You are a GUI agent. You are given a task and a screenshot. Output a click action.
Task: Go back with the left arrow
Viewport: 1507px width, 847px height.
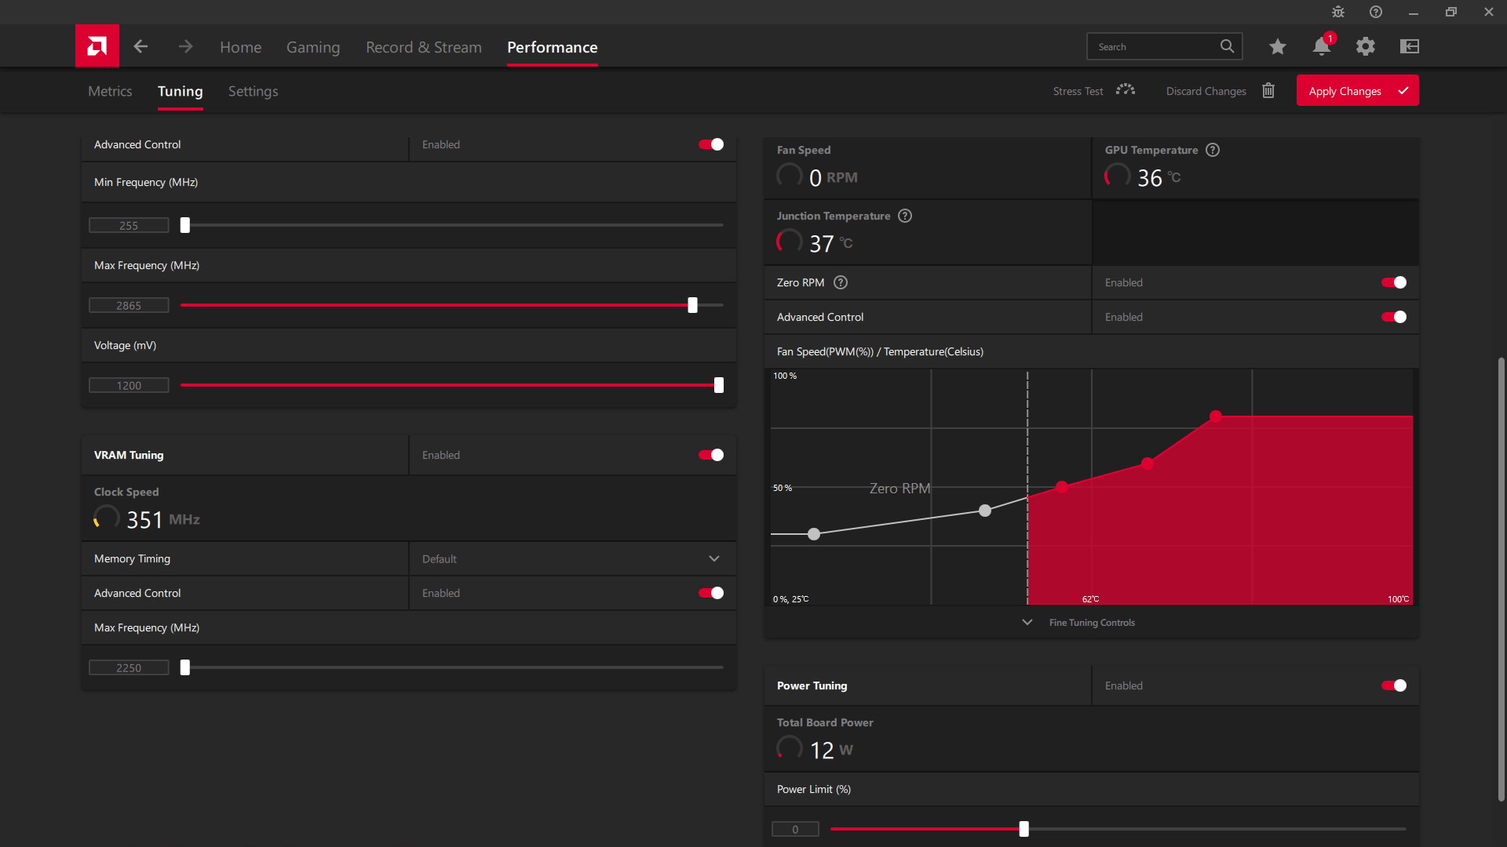[140, 46]
